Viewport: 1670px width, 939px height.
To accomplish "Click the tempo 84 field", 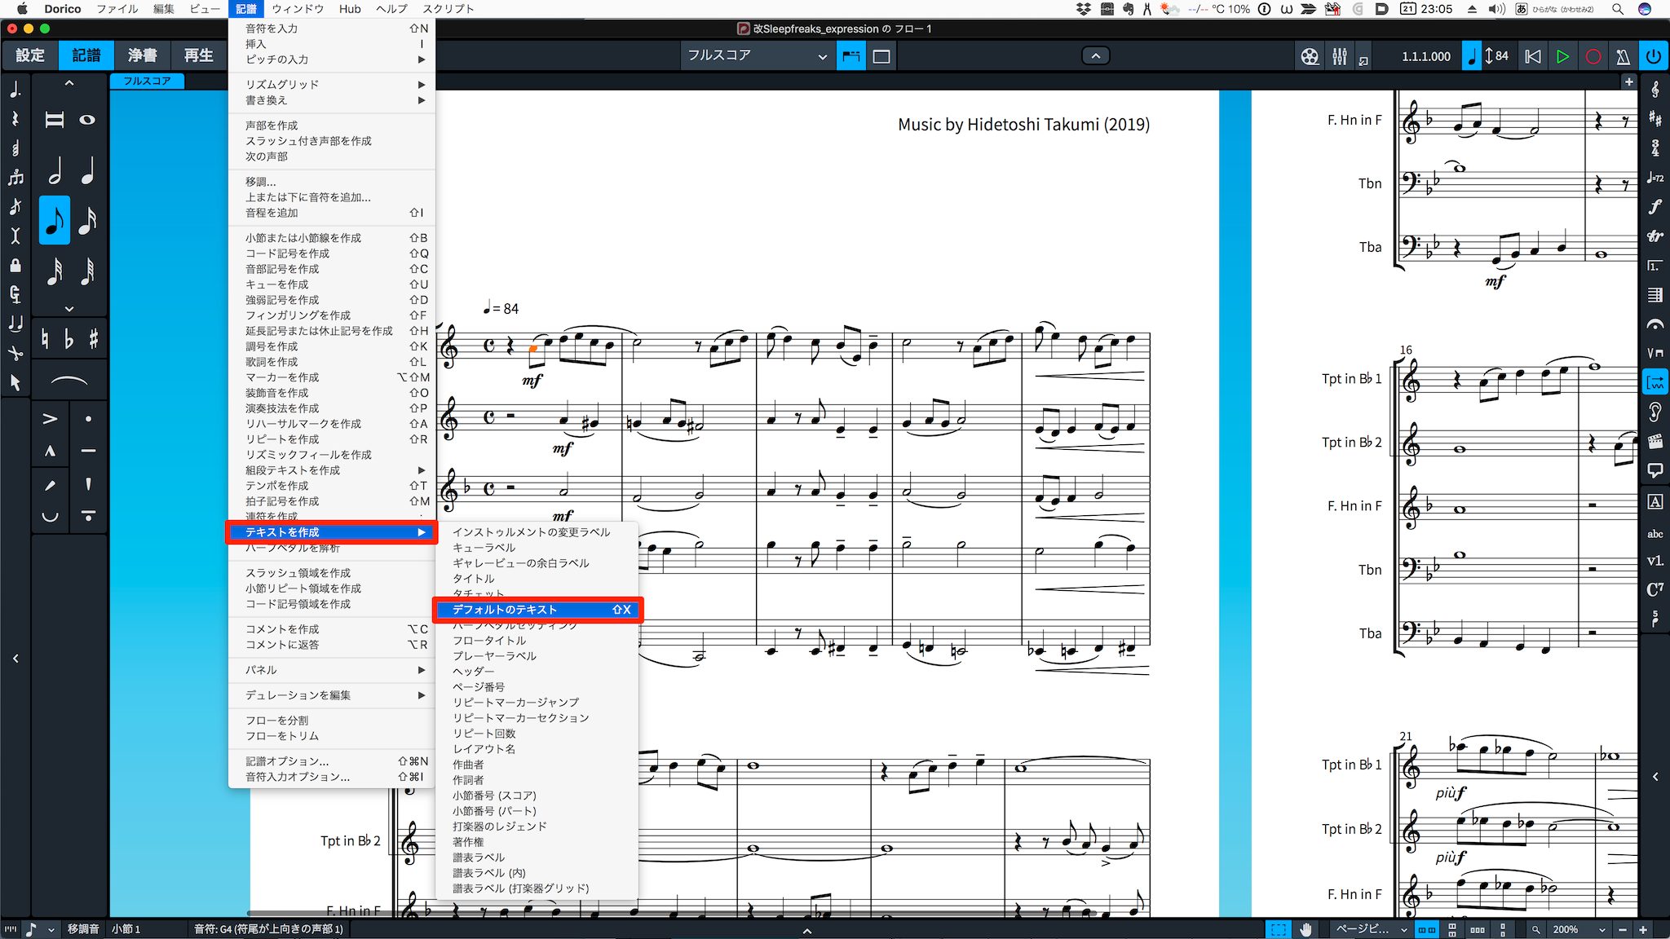I will point(1497,56).
